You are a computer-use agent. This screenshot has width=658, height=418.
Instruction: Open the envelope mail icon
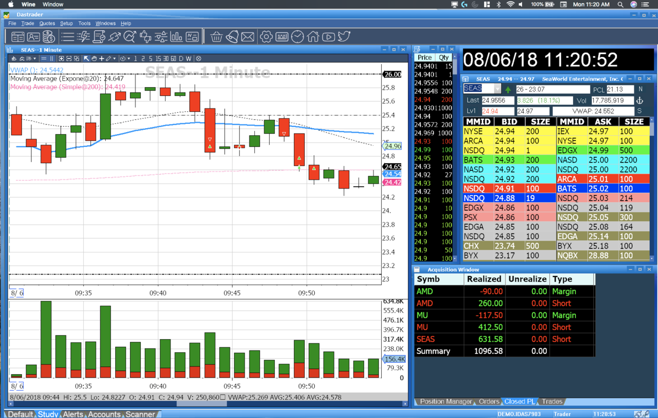pos(248,37)
